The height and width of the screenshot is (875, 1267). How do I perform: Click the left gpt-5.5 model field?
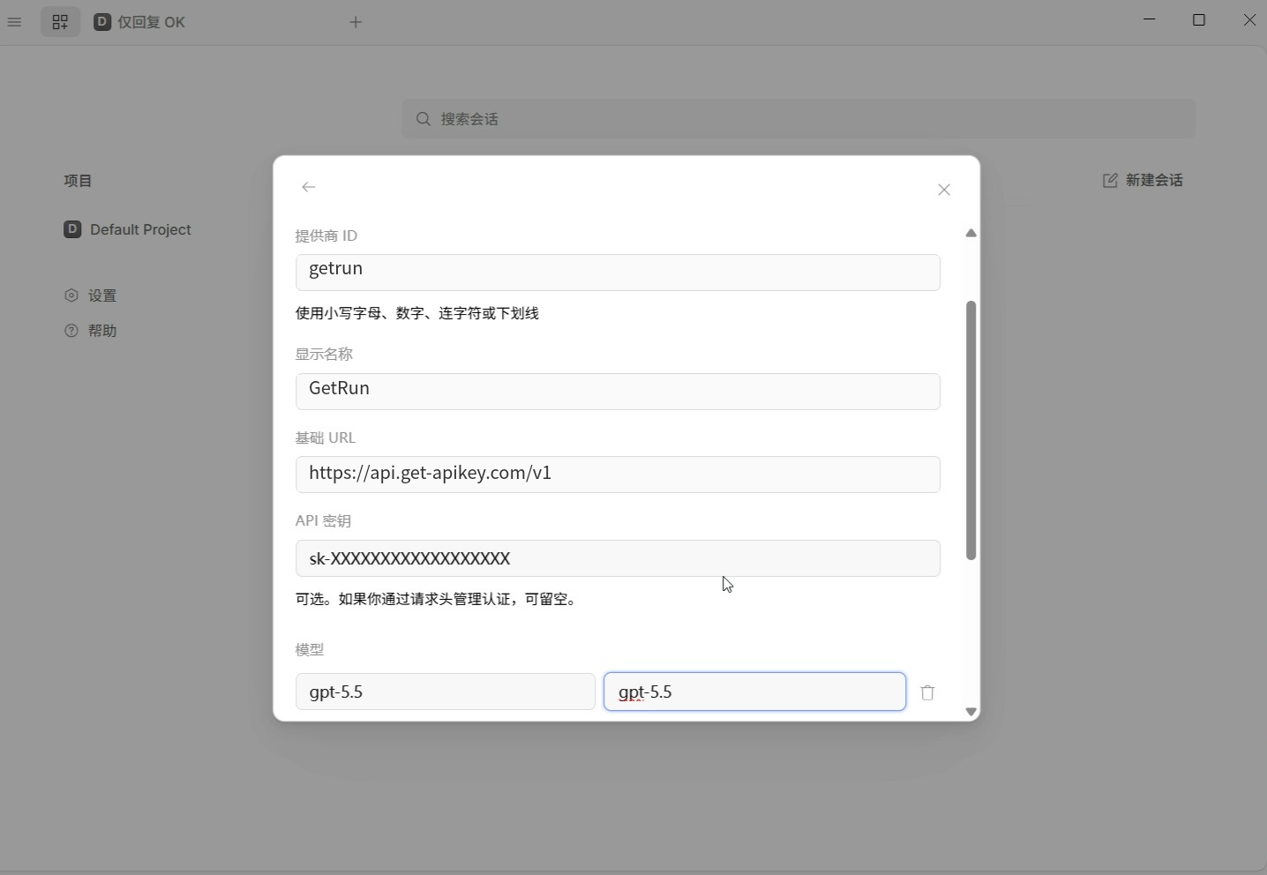(x=446, y=692)
